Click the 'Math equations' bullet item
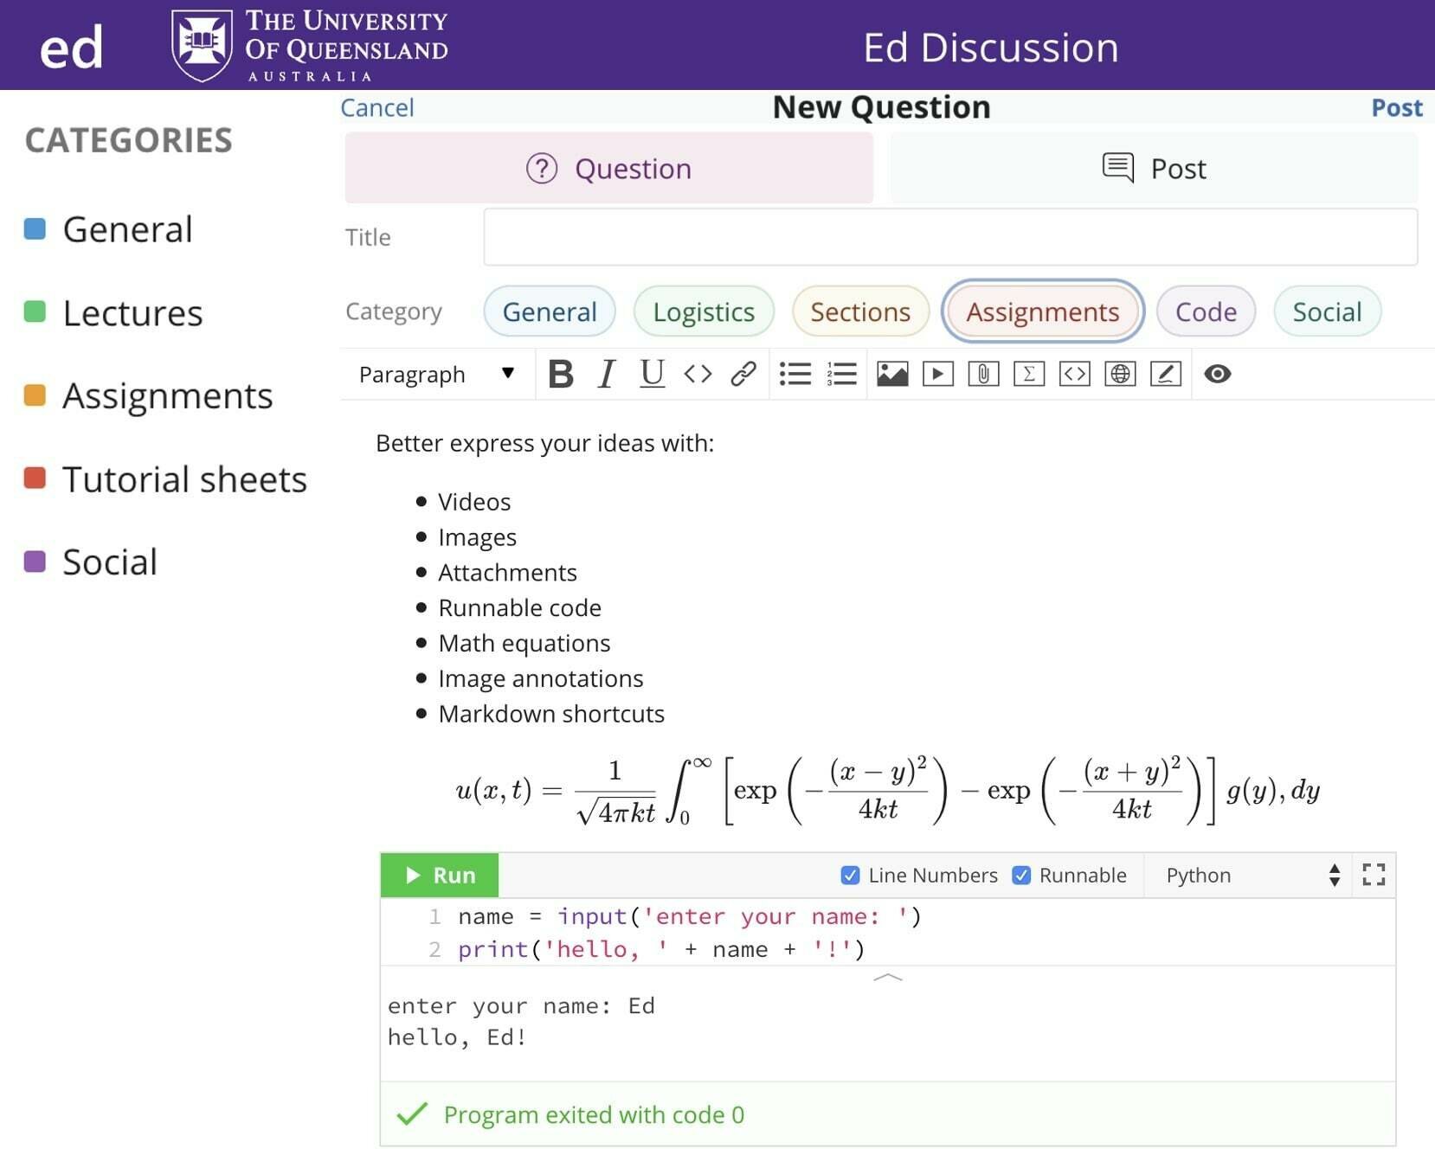This screenshot has height=1149, width=1435. [524, 643]
